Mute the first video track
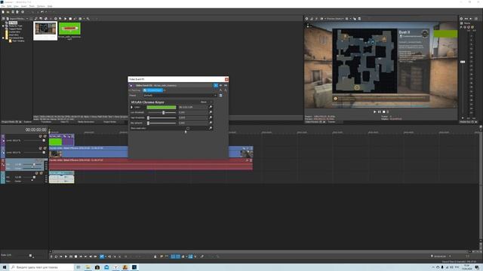Image resolution: width=483 pixels, height=271 pixels. click(40, 136)
